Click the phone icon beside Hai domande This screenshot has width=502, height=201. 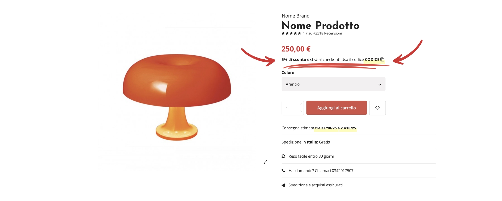click(x=283, y=170)
